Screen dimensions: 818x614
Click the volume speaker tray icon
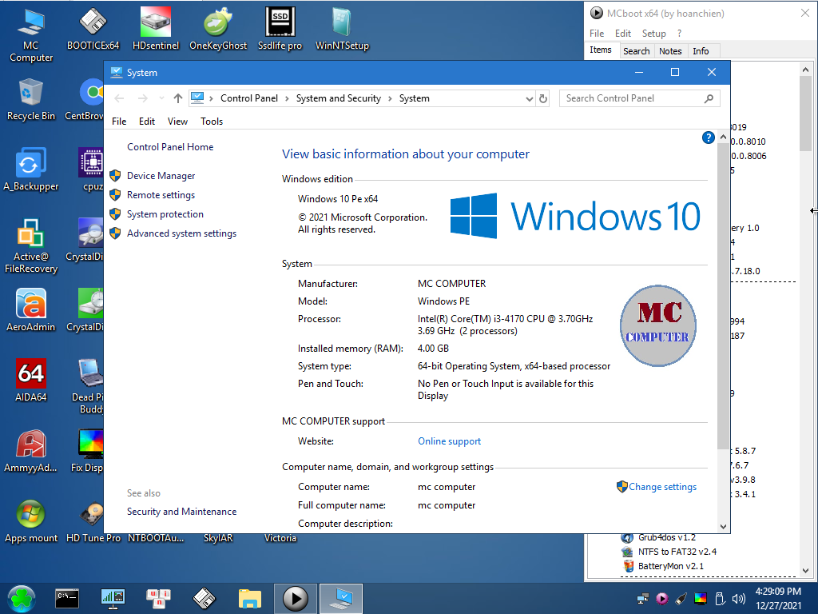pyautogui.click(x=738, y=599)
